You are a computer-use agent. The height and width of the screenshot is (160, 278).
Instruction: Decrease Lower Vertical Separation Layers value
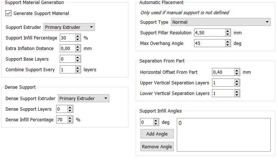coord(237,95)
